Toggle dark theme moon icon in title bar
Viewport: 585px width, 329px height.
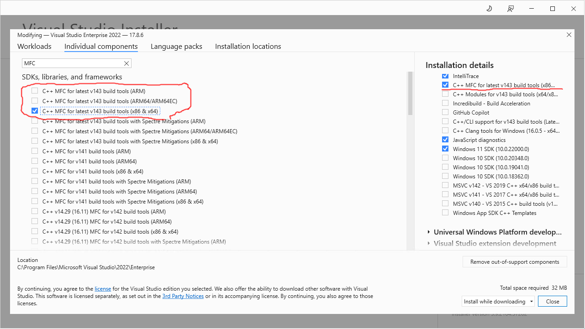[x=489, y=9]
